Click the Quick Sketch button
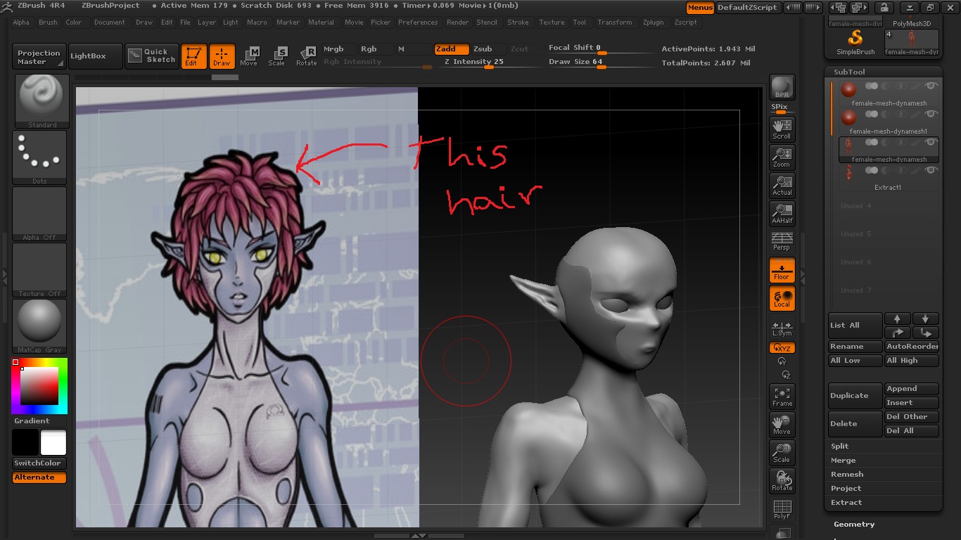Viewport: 961px width, 540px height. (x=151, y=56)
